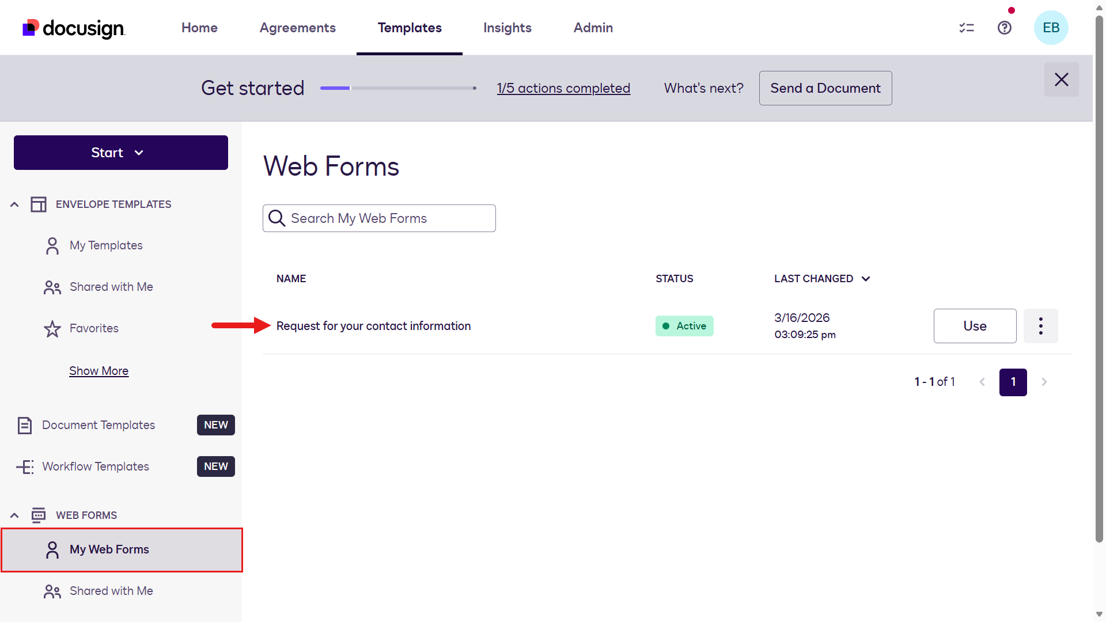Image resolution: width=1106 pixels, height=622 pixels.
Task: Open Favorites in sidebar
Action: pyautogui.click(x=94, y=328)
